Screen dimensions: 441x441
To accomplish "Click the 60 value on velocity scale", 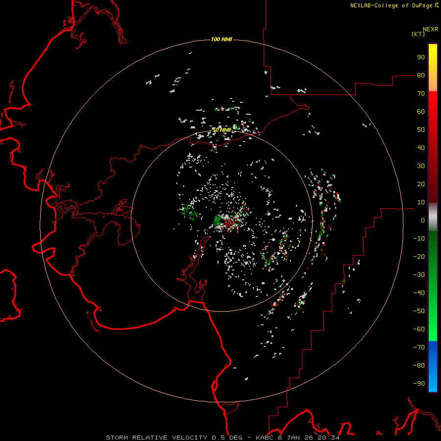I will pos(421,111).
